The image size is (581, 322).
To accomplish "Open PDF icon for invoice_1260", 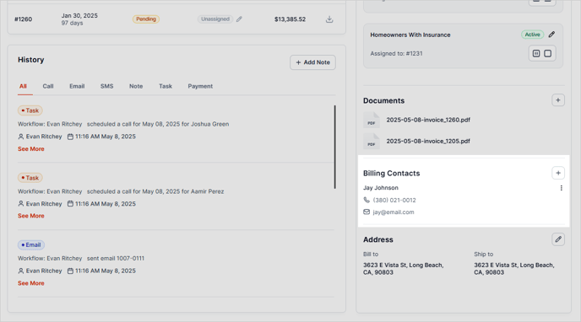I will point(372,121).
